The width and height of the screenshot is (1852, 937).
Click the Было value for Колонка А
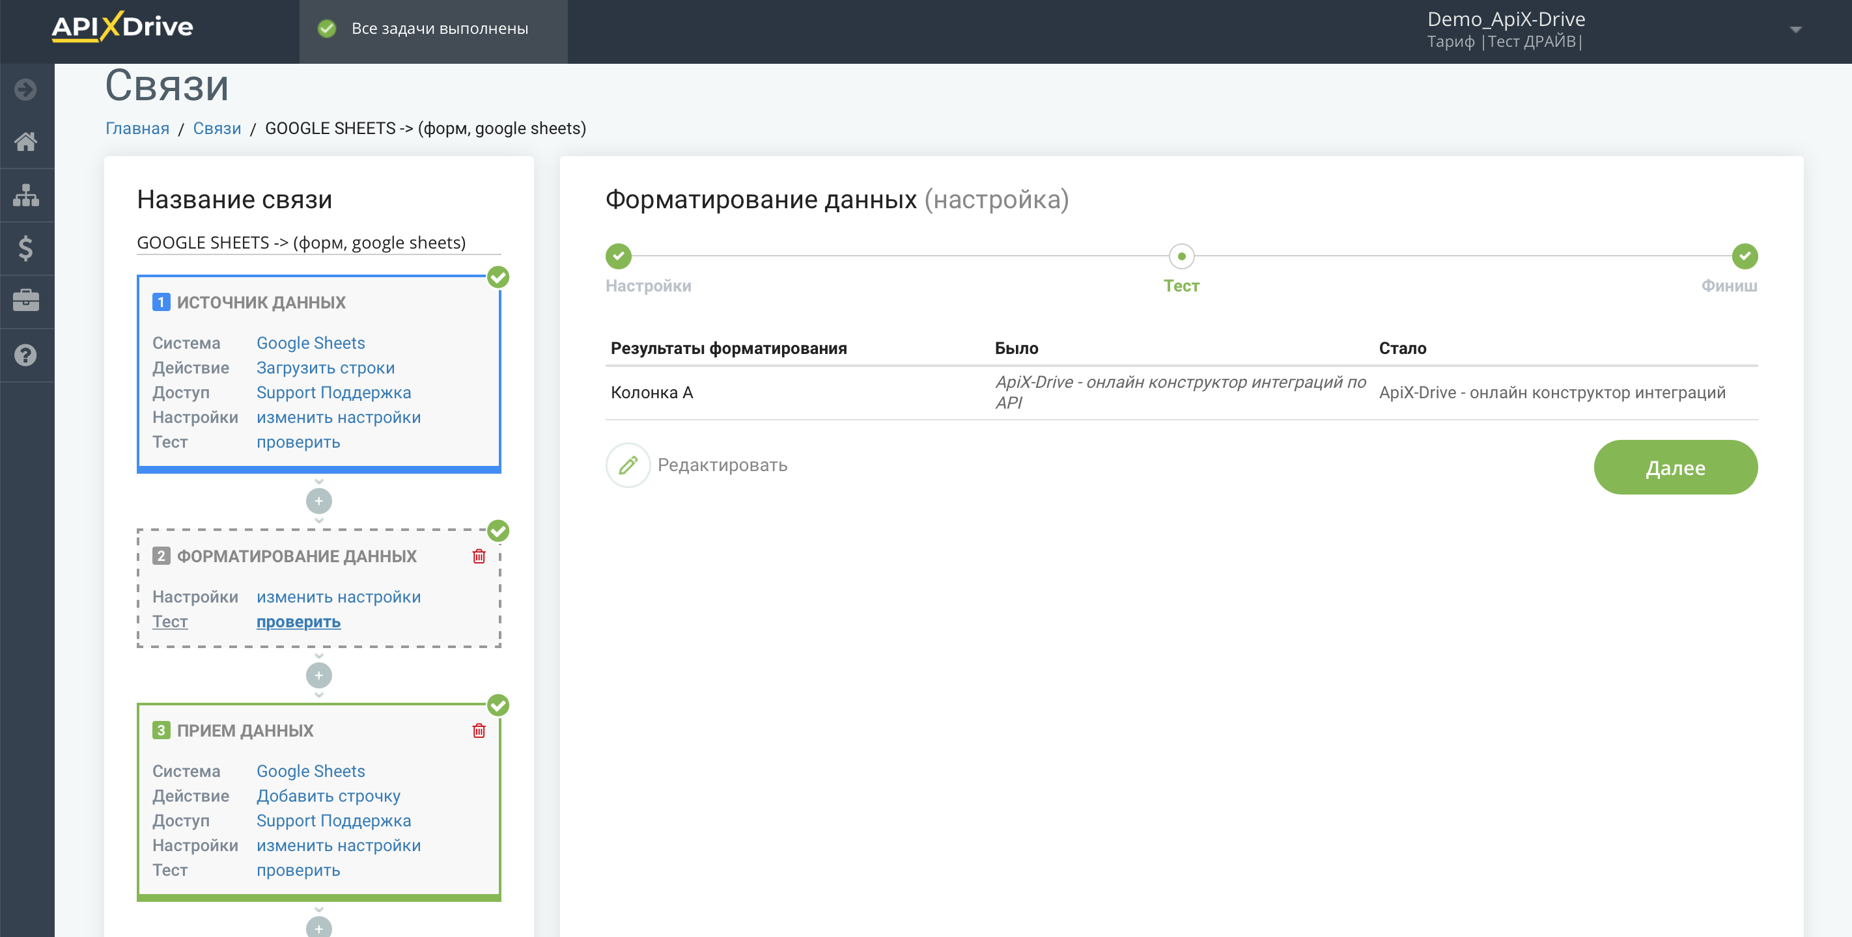click(x=1181, y=392)
